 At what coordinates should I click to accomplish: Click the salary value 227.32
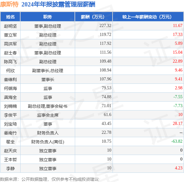[x=105, y=25]
